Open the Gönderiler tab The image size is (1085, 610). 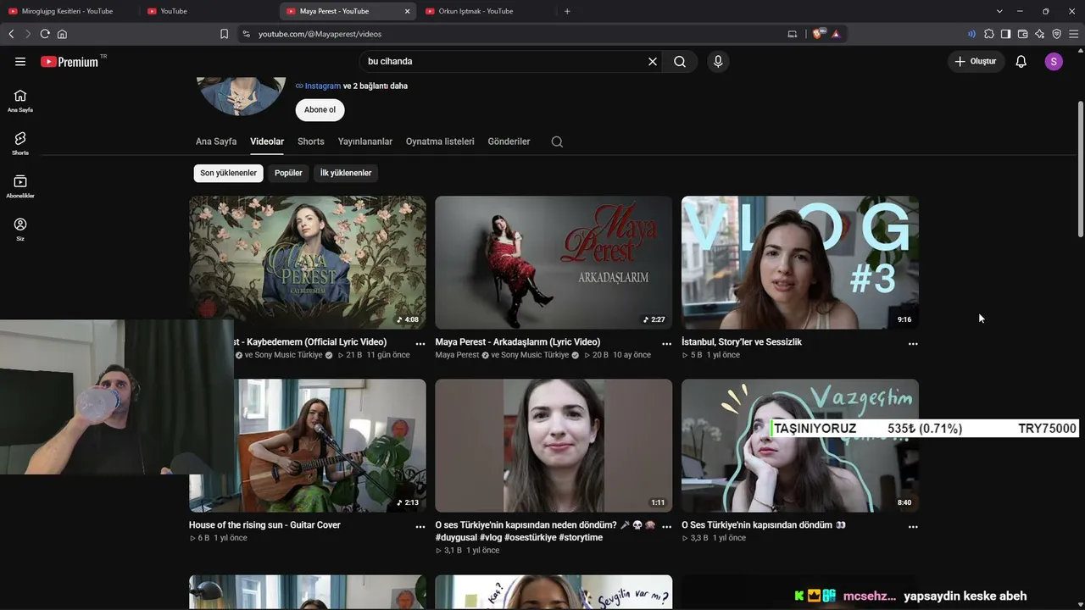(509, 141)
